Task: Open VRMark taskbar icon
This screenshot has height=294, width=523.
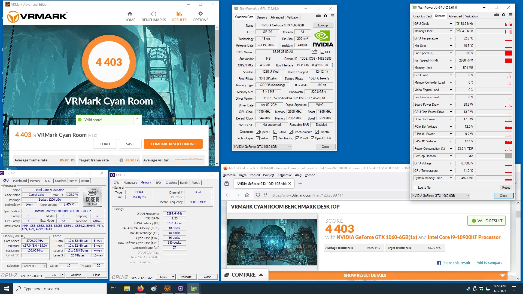Action: [x=167, y=289]
